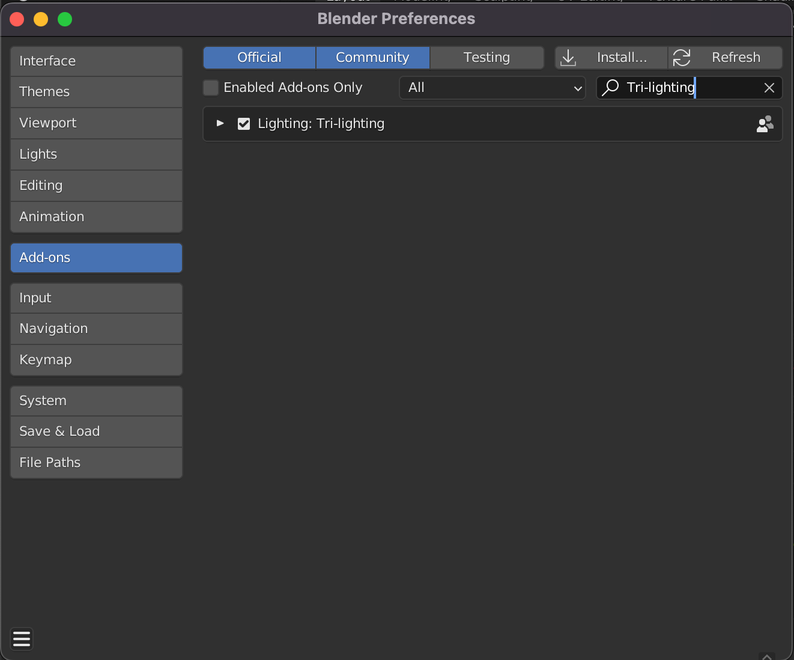The image size is (794, 660).
Task: Open the Viewport preferences section
Action: coord(96,123)
